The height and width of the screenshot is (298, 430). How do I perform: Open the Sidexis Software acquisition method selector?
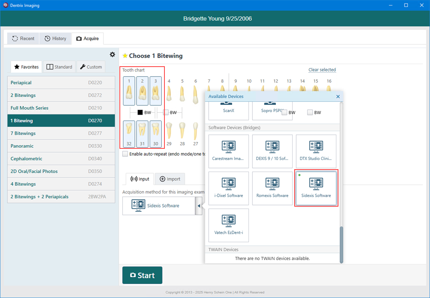point(158,206)
